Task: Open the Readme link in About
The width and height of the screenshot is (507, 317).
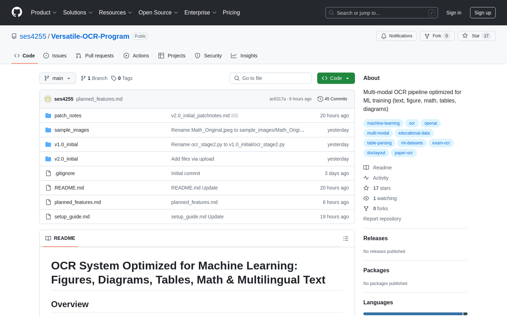Action: (x=378, y=168)
